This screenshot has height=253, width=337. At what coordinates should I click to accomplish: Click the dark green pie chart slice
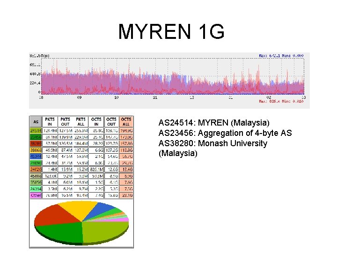coord(61,233)
